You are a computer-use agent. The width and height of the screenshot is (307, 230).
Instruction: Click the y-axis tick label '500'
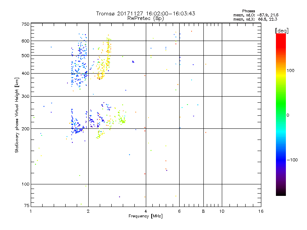25,56
